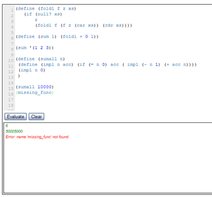Image resolution: width=212 pixels, height=197 pixels.
Task: Click the define foldl line
Action: click(46, 8)
